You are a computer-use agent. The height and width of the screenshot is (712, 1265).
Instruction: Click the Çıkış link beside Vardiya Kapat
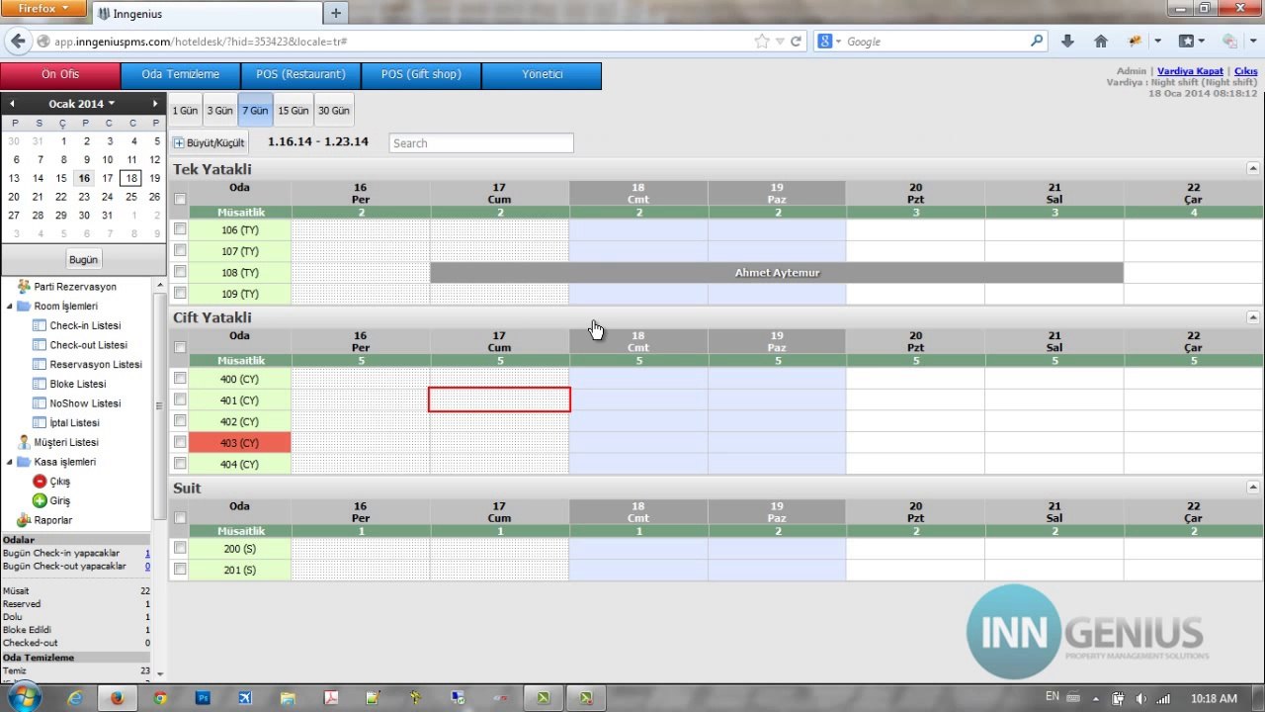click(1245, 71)
